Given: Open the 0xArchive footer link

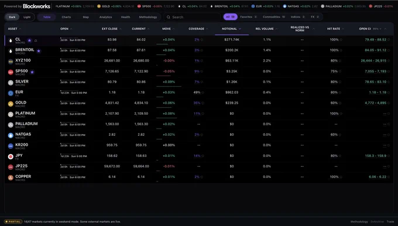Looking at the screenshot, I should pyautogui.click(x=377, y=222).
